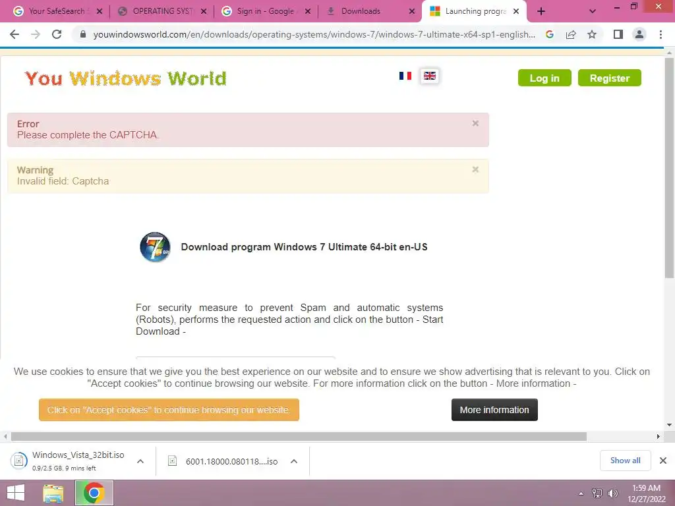Close the Downloads tab

pyautogui.click(x=412, y=11)
